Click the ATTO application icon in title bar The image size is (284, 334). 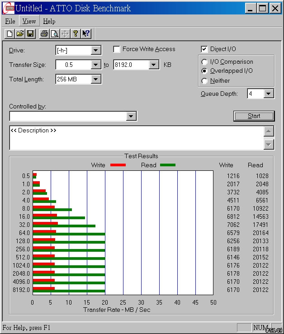pyautogui.click(x=9, y=8)
